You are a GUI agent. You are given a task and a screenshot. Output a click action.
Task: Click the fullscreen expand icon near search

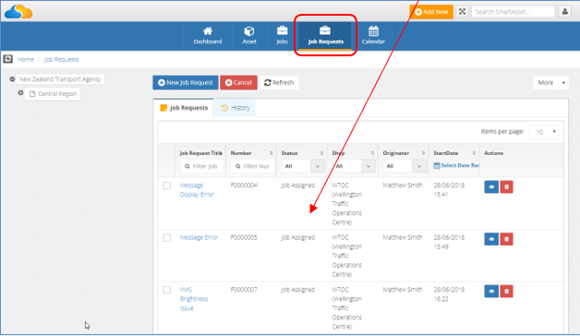pyautogui.click(x=462, y=12)
